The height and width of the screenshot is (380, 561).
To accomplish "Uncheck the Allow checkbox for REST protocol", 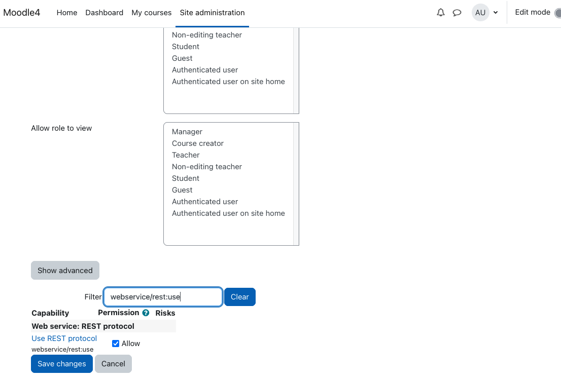I will [x=116, y=344].
